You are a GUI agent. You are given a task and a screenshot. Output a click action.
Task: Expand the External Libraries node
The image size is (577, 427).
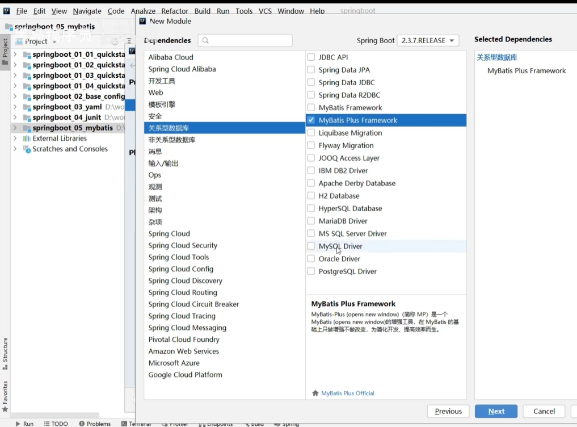point(15,138)
